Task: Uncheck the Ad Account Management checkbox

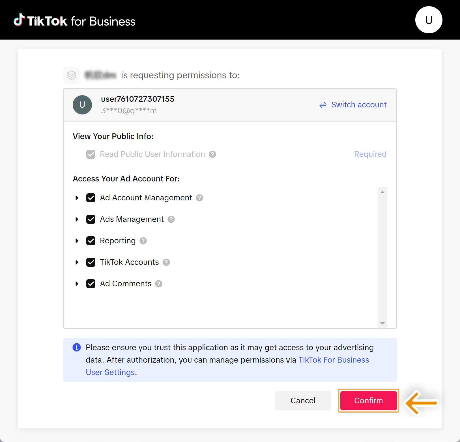Action: pyautogui.click(x=91, y=198)
